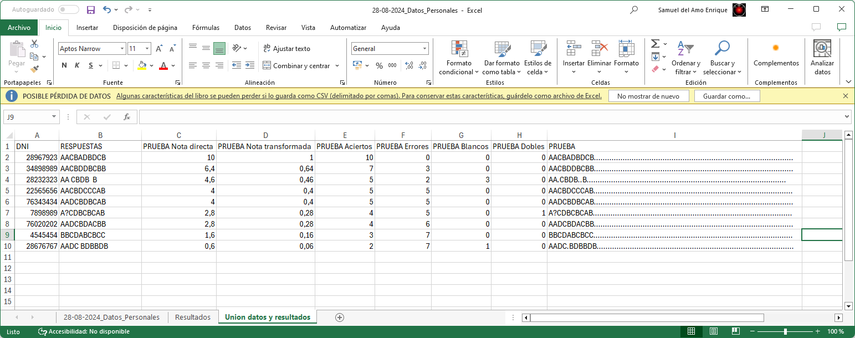Open the Datos ribbon tab
This screenshot has width=855, height=338.
(243, 28)
